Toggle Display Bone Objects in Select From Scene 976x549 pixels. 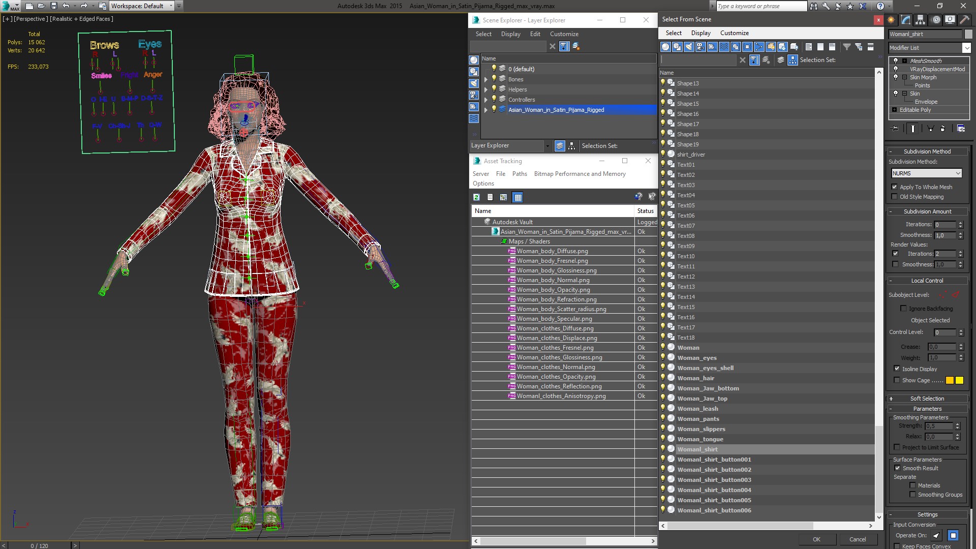coord(759,47)
